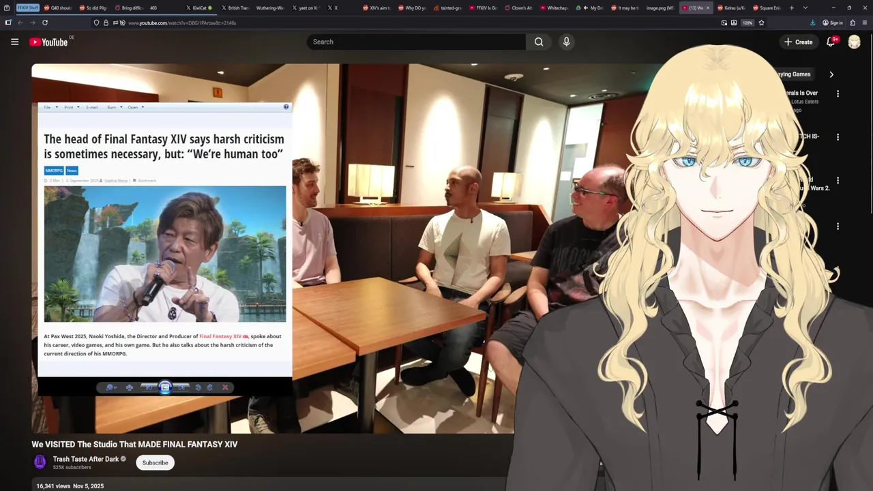Screen dimensions: 873x491
Task: Open the Open dropdown in the image viewer
Action: (135, 107)
